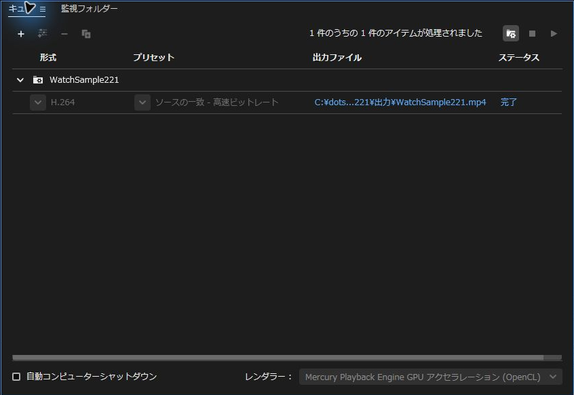Add output using the settings-plus icon

[x=43, y=34]
